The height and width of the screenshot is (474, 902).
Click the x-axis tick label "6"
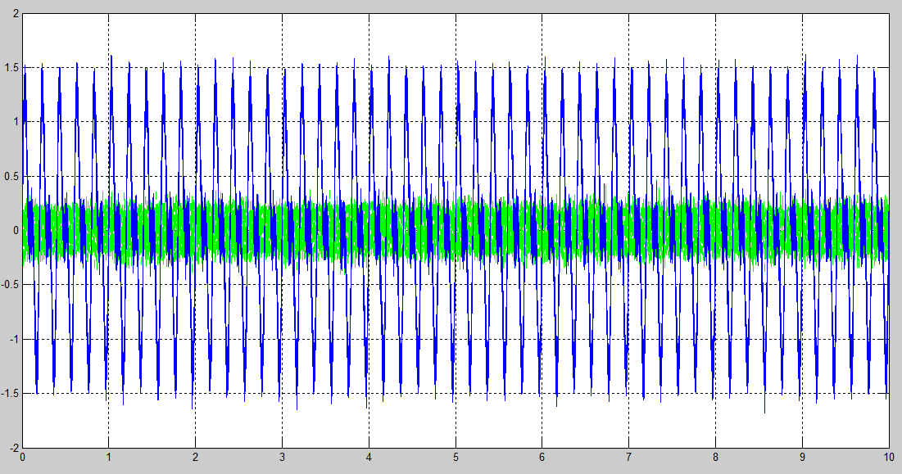(542, 458)
